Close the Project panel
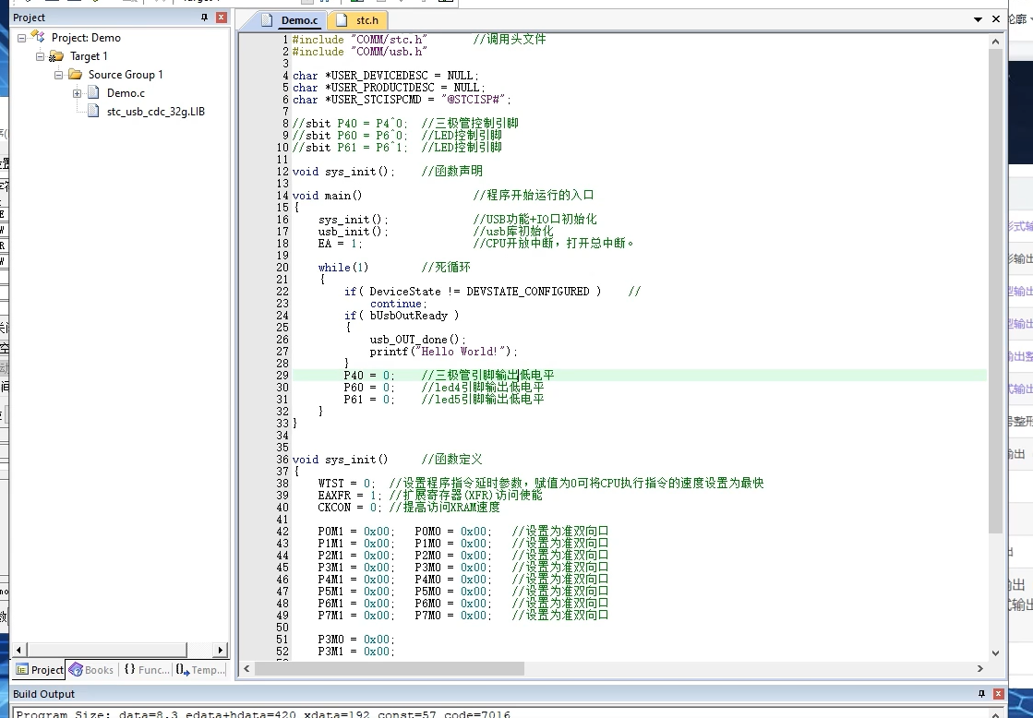Screen dimensions: 1033x718 222,18
